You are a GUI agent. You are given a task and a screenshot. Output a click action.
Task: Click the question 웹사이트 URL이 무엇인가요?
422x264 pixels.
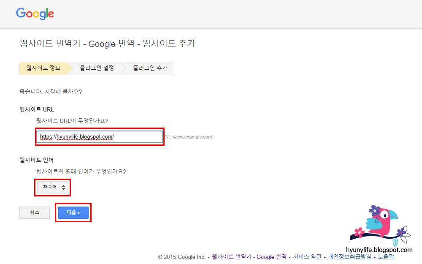(x=73, y=121)
